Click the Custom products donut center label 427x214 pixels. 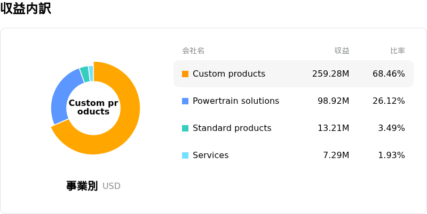[x=93, y=108]
